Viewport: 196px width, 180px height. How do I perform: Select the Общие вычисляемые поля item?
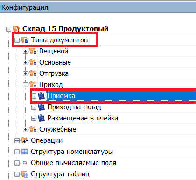coord(73,163)
